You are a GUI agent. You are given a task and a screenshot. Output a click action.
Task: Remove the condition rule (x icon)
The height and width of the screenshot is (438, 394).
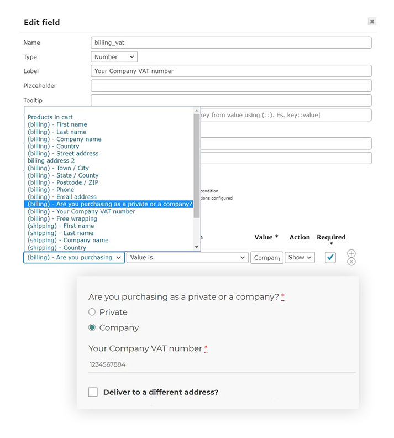pyautogui.click(x=351, y=262)
